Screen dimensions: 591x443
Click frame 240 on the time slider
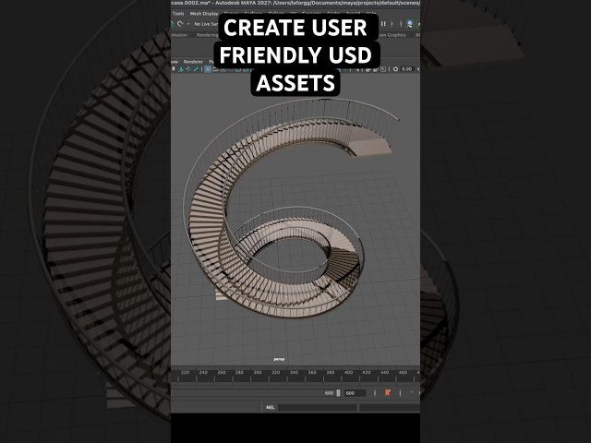coord(203,373)
